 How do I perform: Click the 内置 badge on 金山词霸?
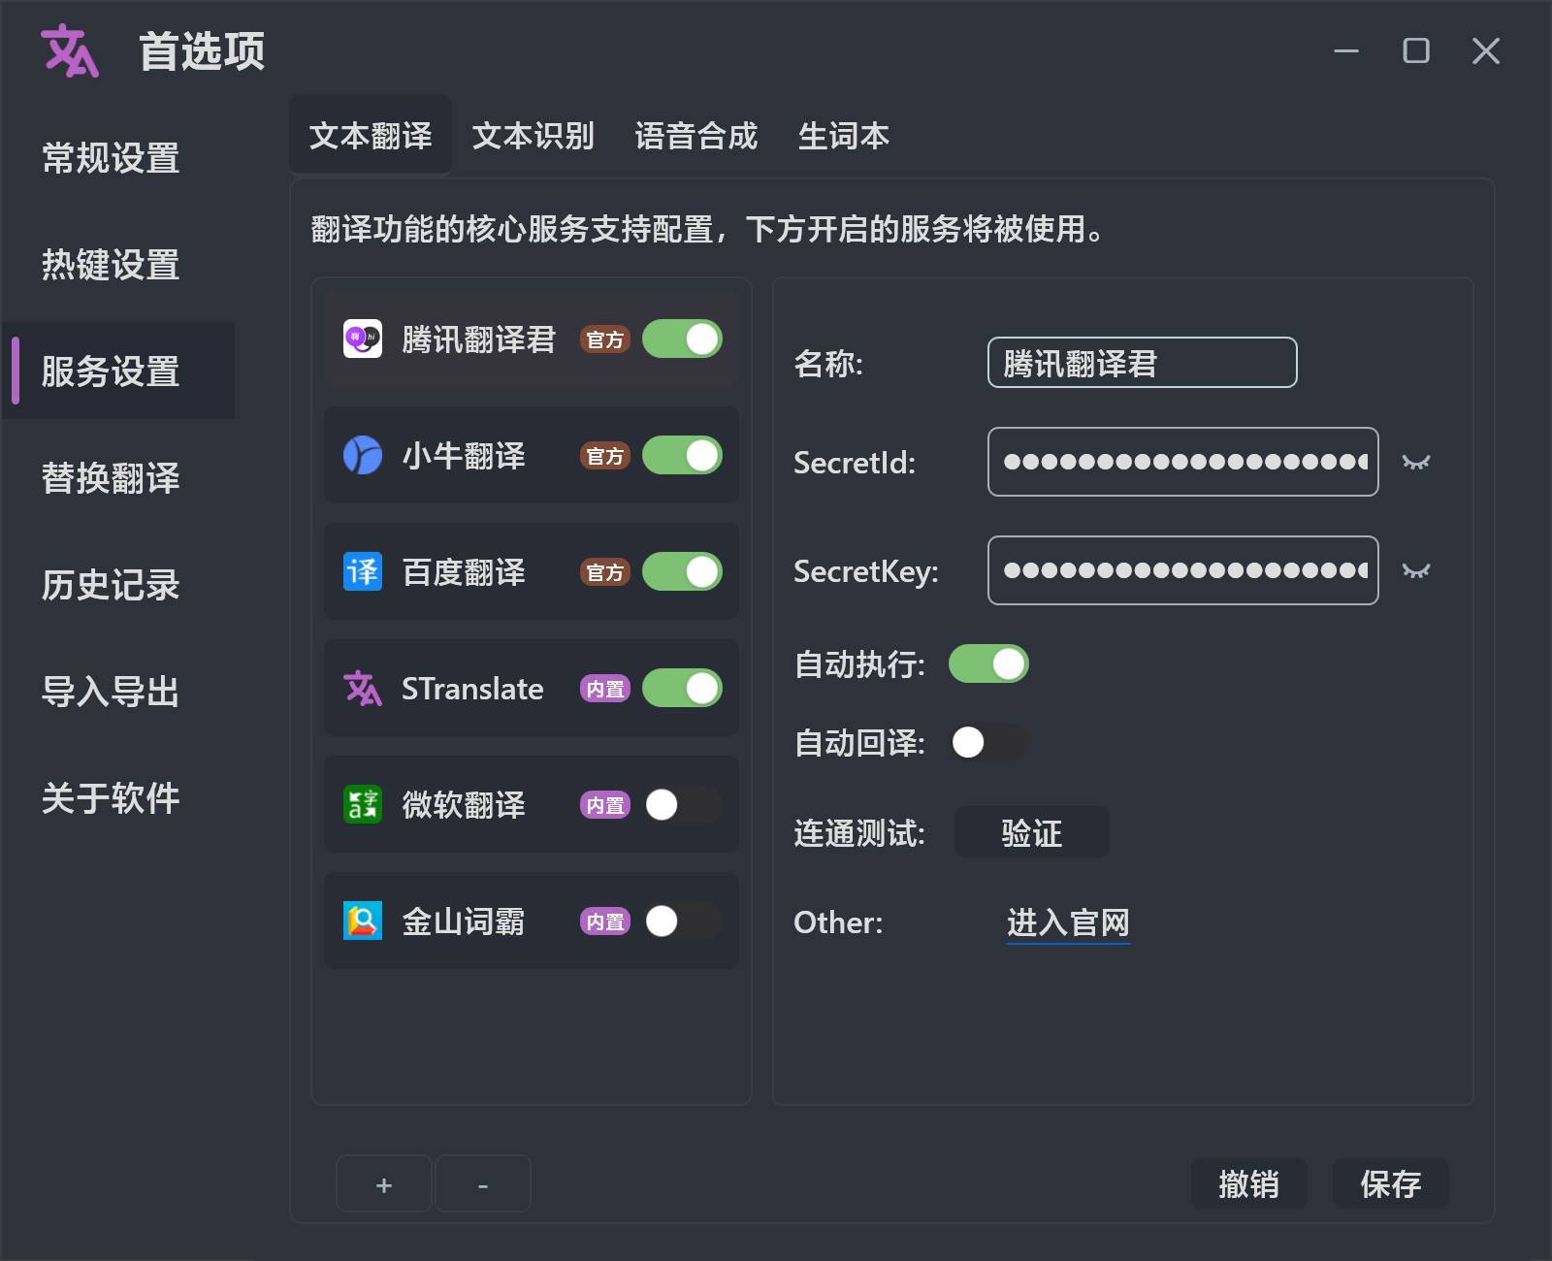point(605,921)
